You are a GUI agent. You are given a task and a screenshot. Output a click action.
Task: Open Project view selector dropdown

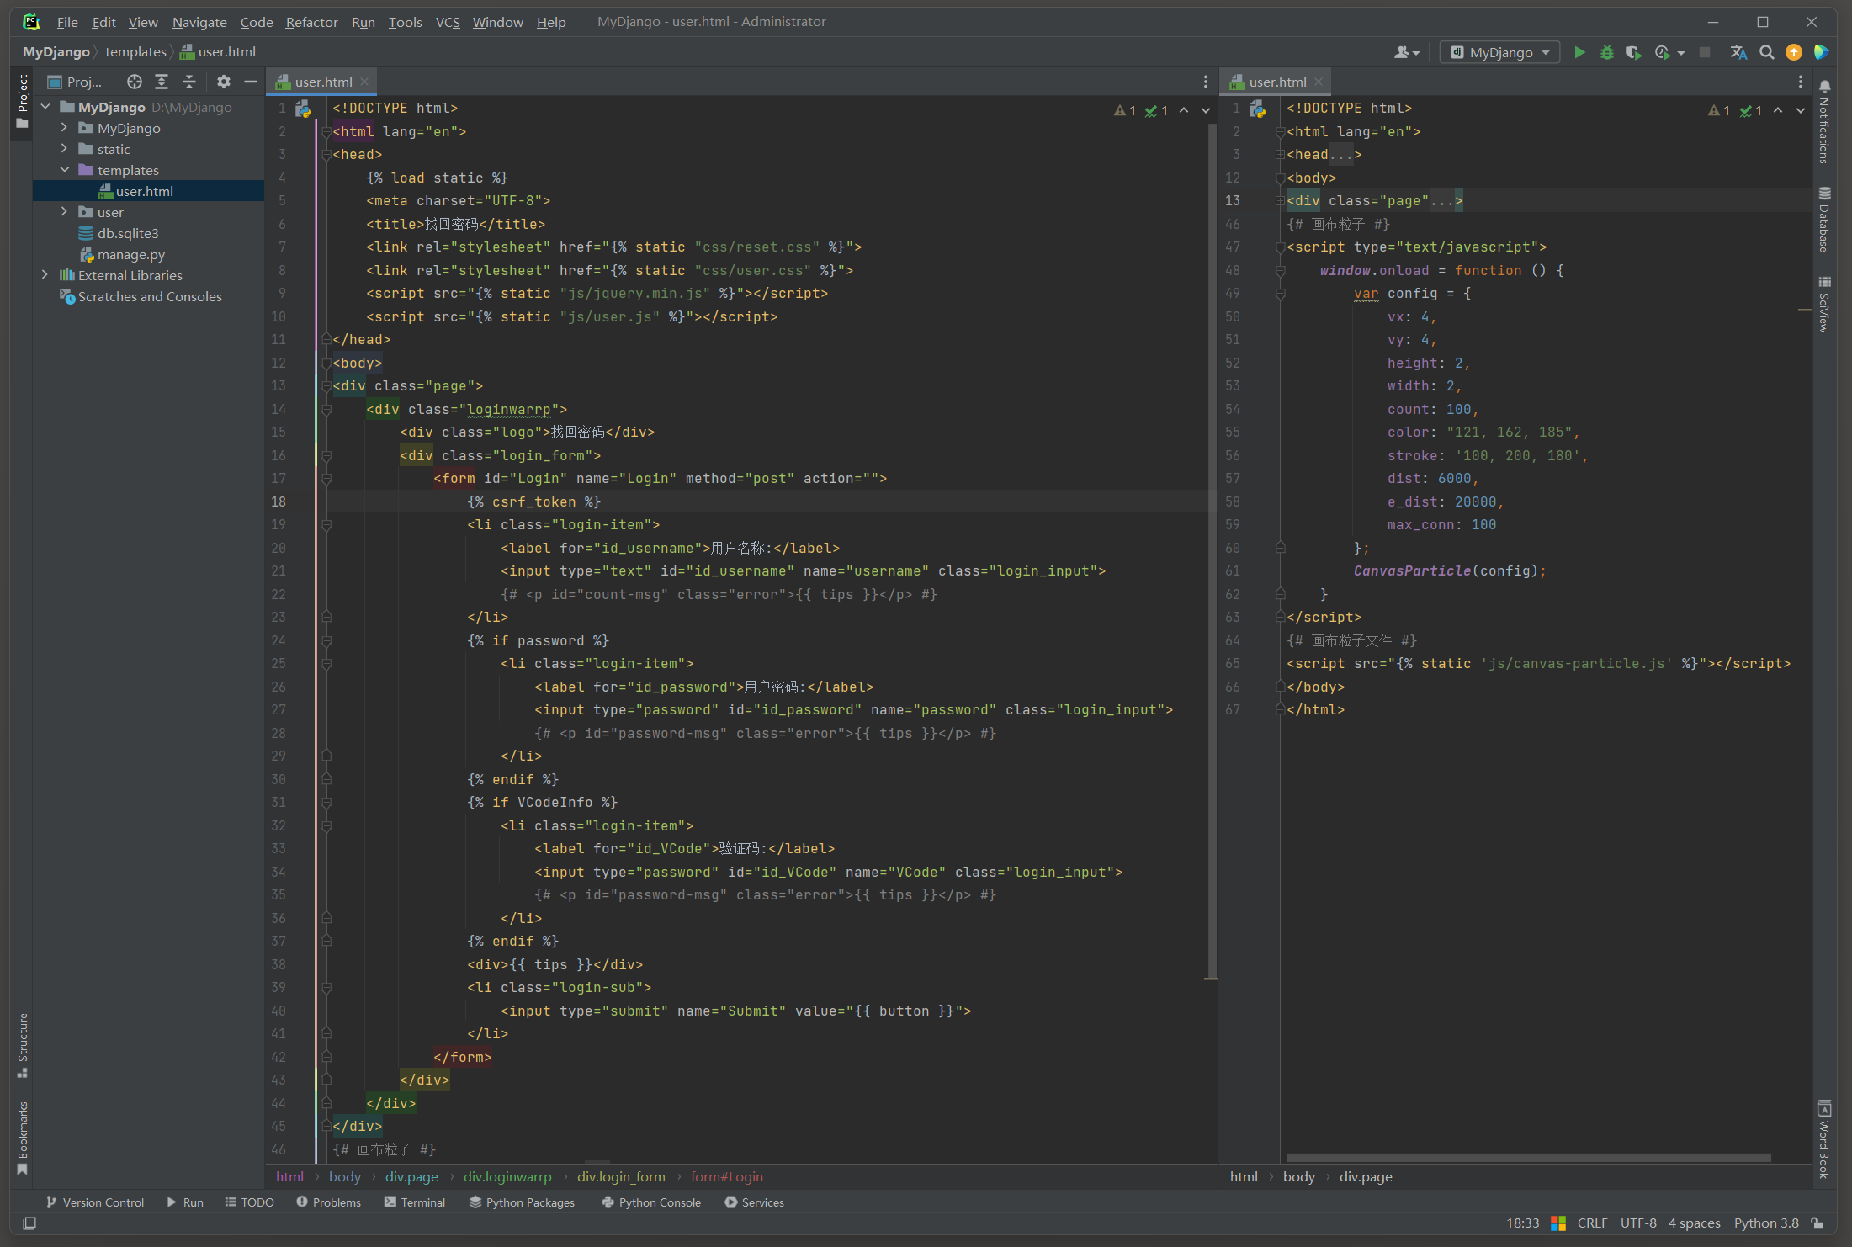click(75, 82)
